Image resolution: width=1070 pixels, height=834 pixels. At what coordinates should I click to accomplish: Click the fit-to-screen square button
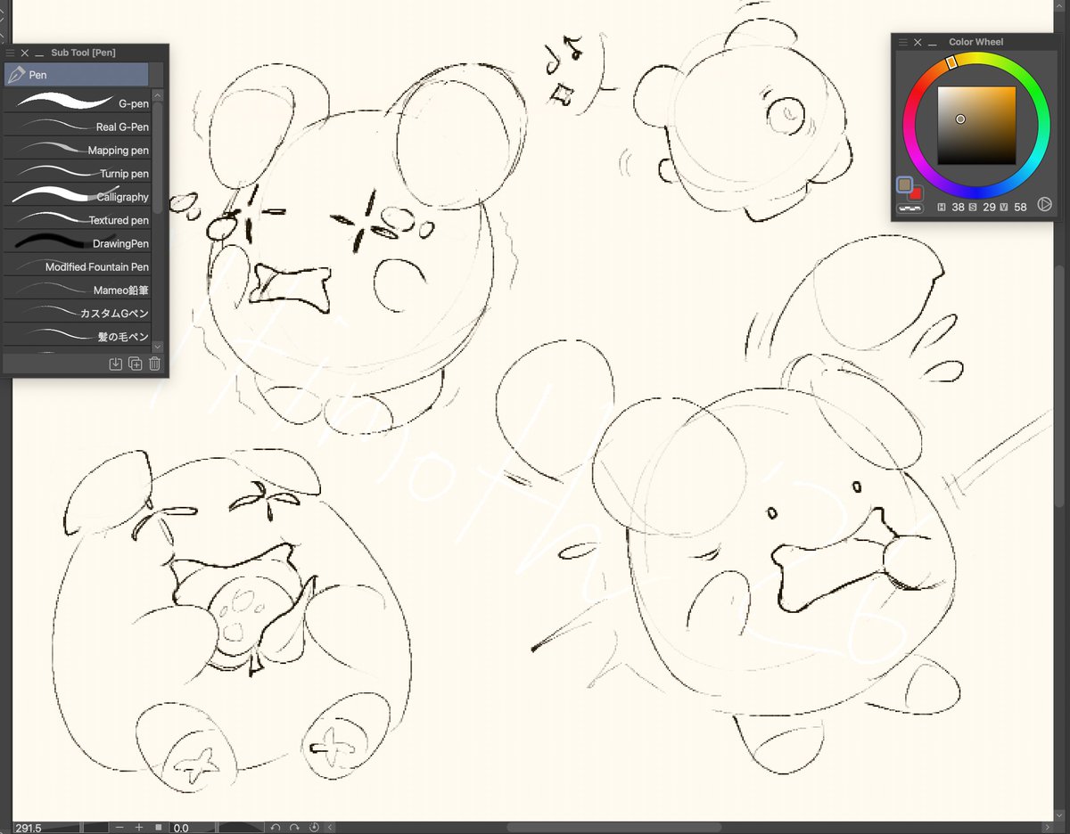pos(159,828)
